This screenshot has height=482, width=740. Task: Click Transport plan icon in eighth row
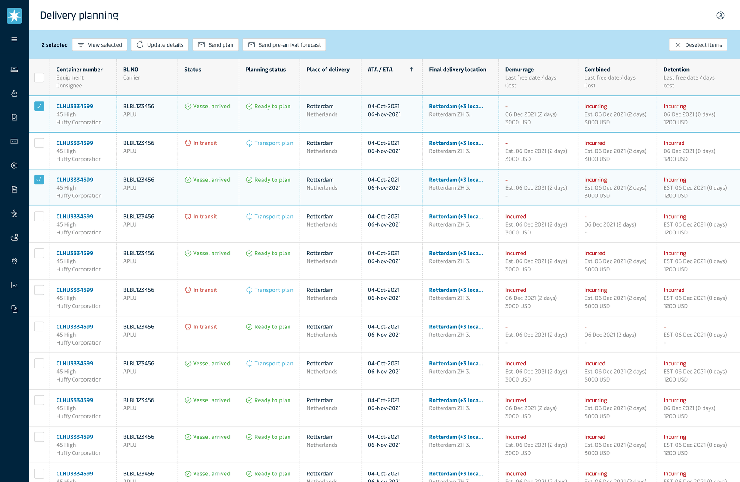pyautogui.click(x=249, y=364)
